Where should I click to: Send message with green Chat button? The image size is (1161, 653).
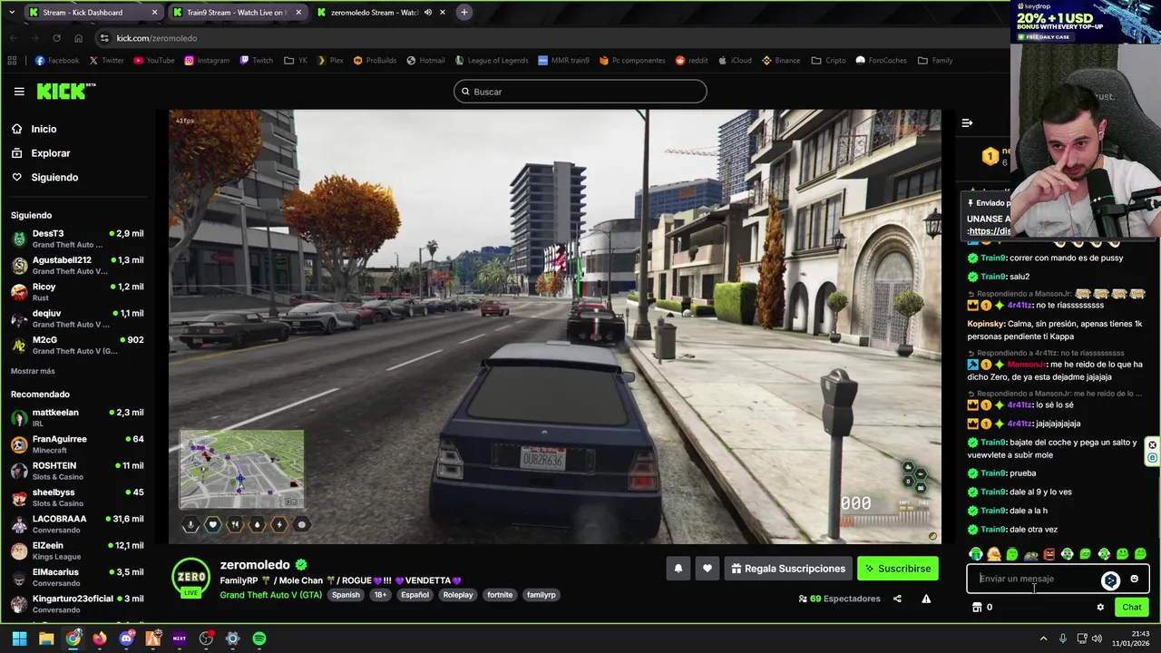coord(1131,608)
